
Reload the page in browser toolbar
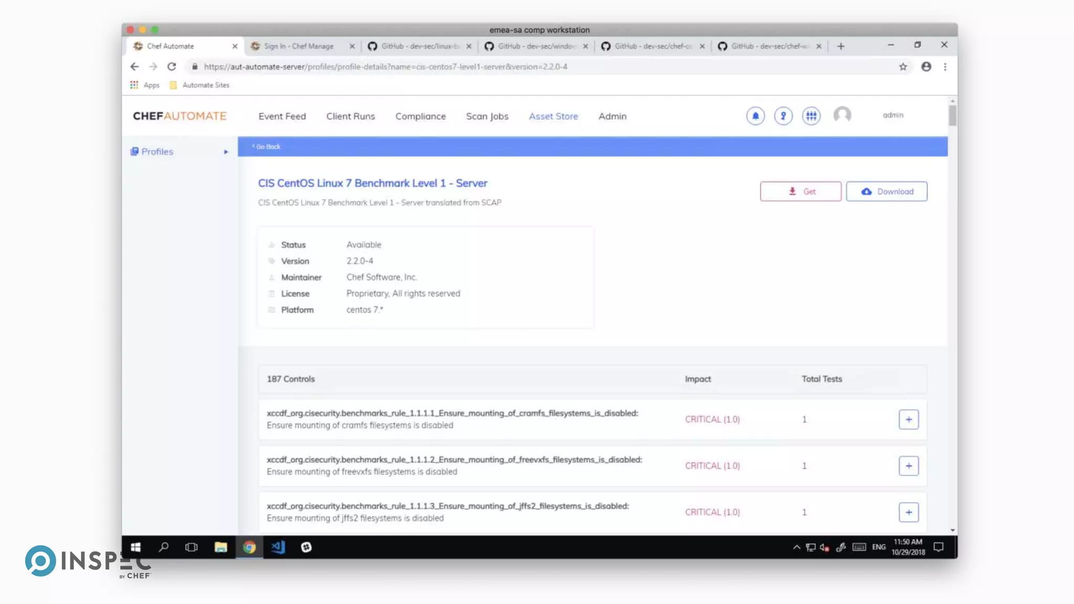[x=171, y=67]
